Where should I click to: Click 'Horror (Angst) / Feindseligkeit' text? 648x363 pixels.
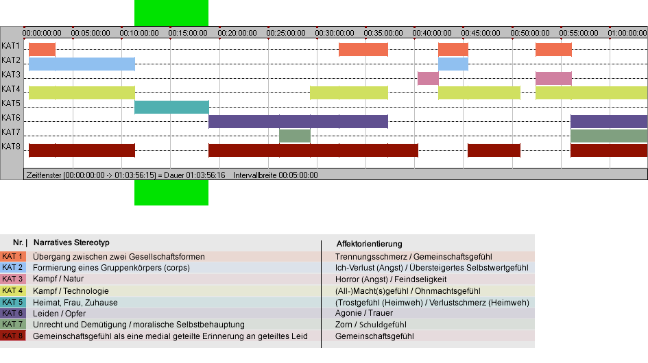[391, 279]
